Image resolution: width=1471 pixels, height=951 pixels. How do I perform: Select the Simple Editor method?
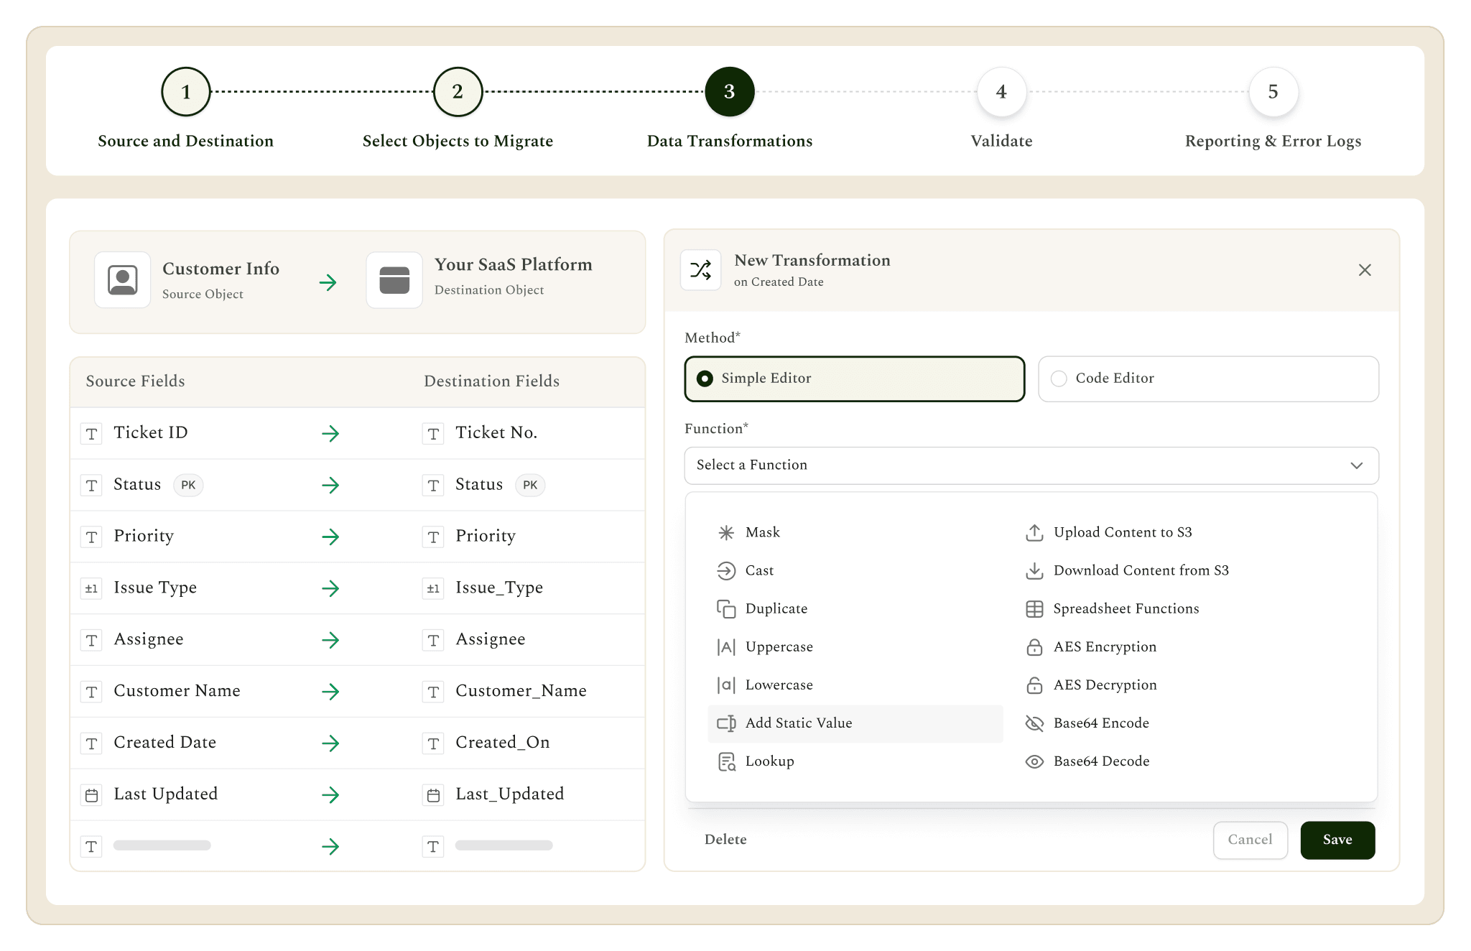coord(855,379)
